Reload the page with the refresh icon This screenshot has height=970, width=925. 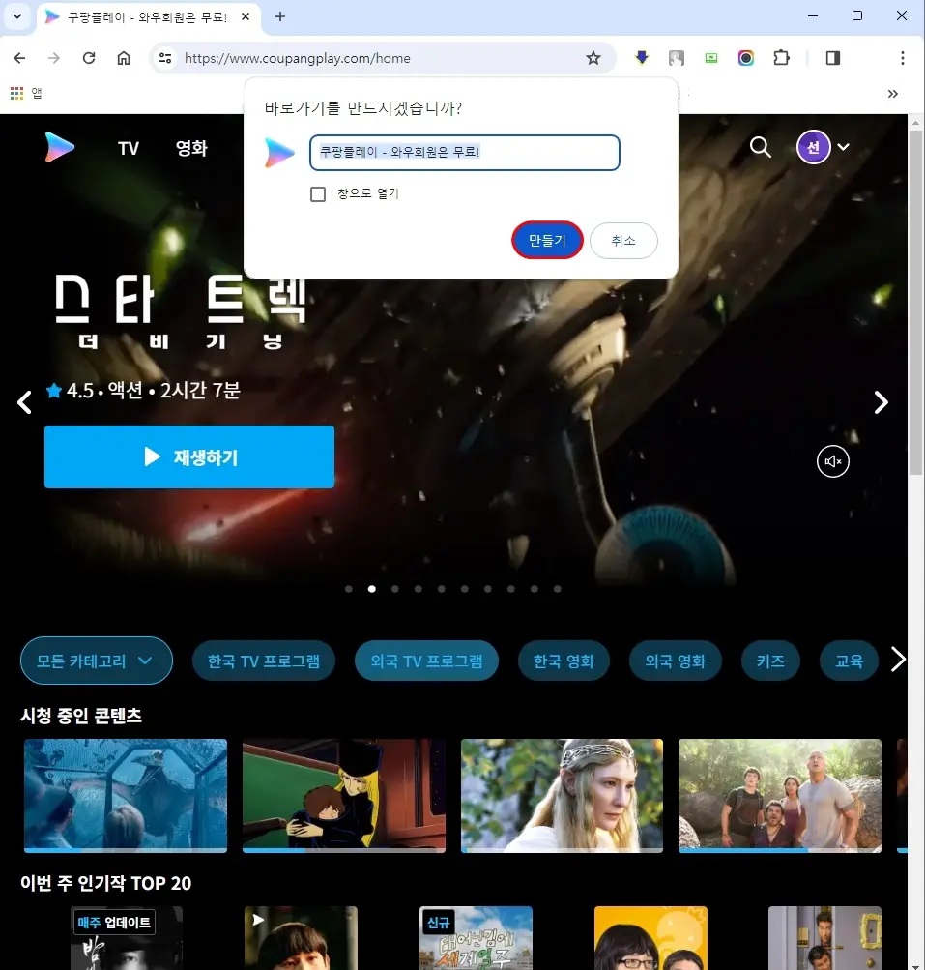tap(89, 57)
